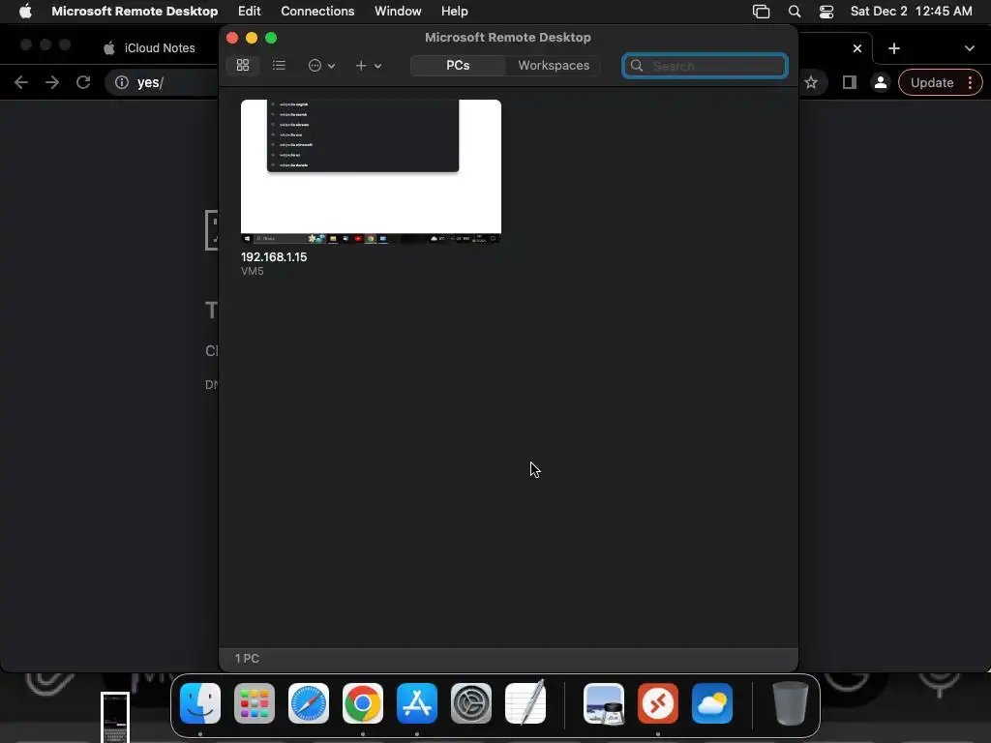Switch to grid view in Remote Desktop
991x743 pixels.
(x=243, y=65)
